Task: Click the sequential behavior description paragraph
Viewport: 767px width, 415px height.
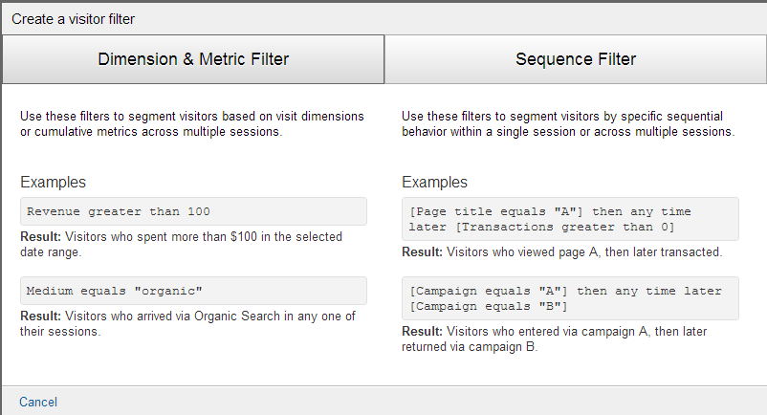Action: click(568, 123)
